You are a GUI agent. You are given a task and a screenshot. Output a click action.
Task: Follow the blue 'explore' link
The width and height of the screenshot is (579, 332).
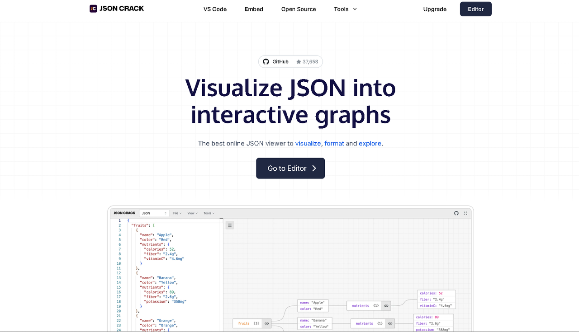370,143
